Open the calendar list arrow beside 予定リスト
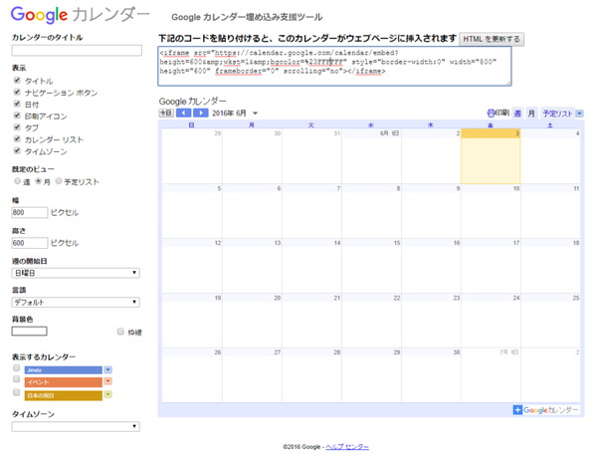This screenshot has height=455, width=599. point(579,114)
